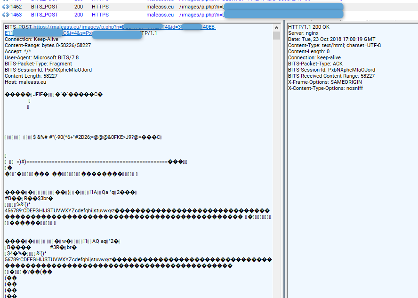Select session row 1462
Image resolution: width=418 pixels, height=298 pixels.
tap(209, 7)
